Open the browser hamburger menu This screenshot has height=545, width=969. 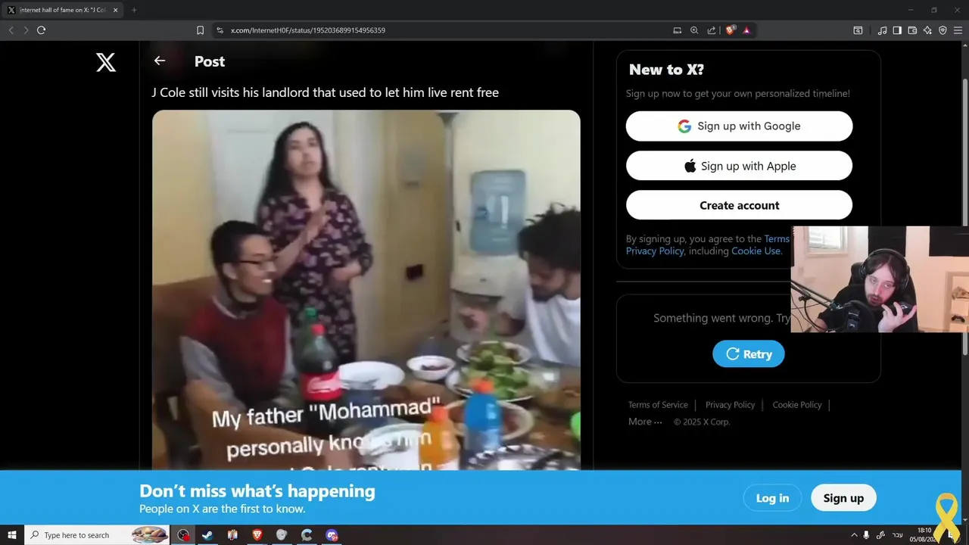click(x=958, y=30)
